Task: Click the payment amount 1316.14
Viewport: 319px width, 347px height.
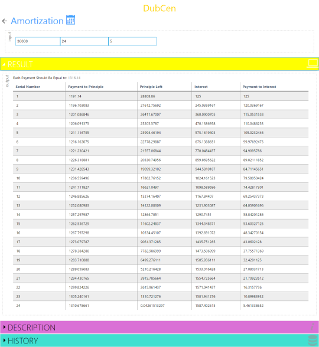Action: coord(74,78)
